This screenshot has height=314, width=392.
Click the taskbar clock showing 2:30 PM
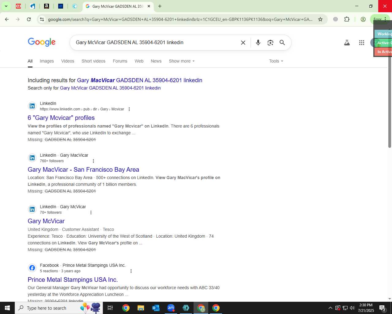coord(366,308)
